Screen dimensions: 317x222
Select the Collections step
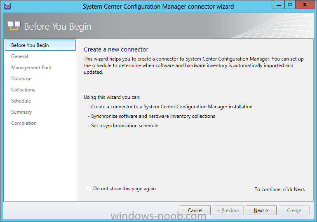coord(23,90)
